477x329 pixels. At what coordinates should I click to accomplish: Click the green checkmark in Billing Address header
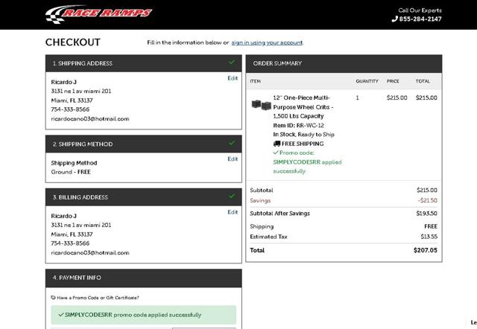[x=232, y=196]
